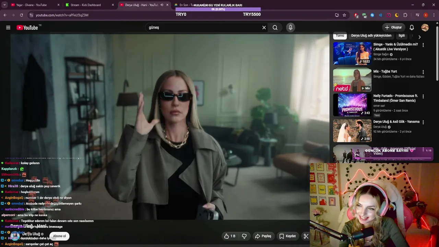Select Derya Uluğ adlı yükleyiciden chip
The height and width of the screenshot is (247, 439).
tap(371, 36)
